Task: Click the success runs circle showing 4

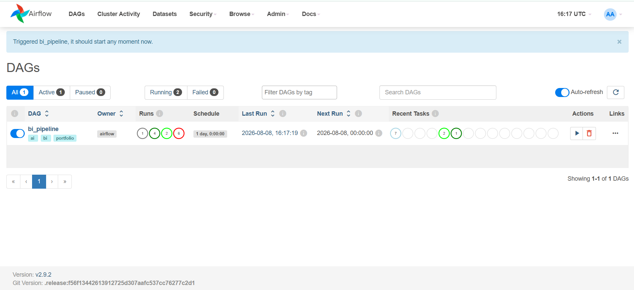Action: coord(155,133)
